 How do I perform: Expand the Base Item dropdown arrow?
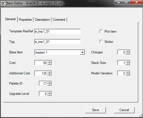[x=82, y=53]
